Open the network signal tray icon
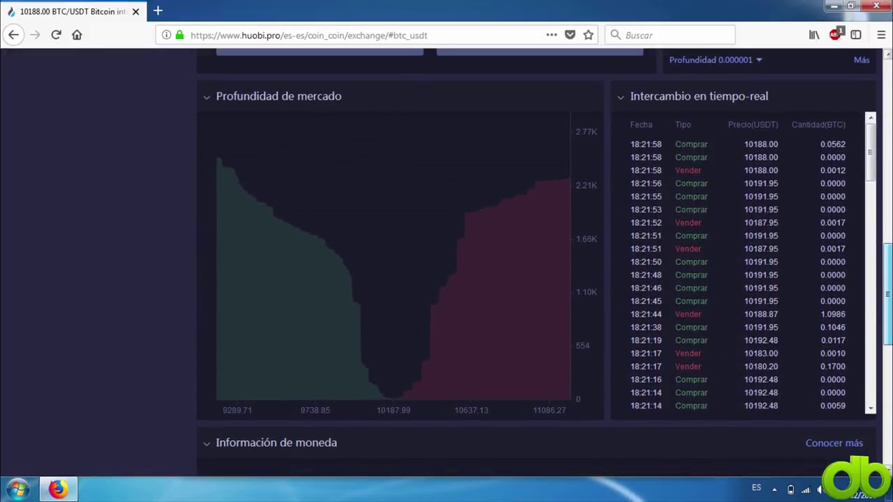Image resolution: width=893 pixels, height=502 pixels. point(806,489)
